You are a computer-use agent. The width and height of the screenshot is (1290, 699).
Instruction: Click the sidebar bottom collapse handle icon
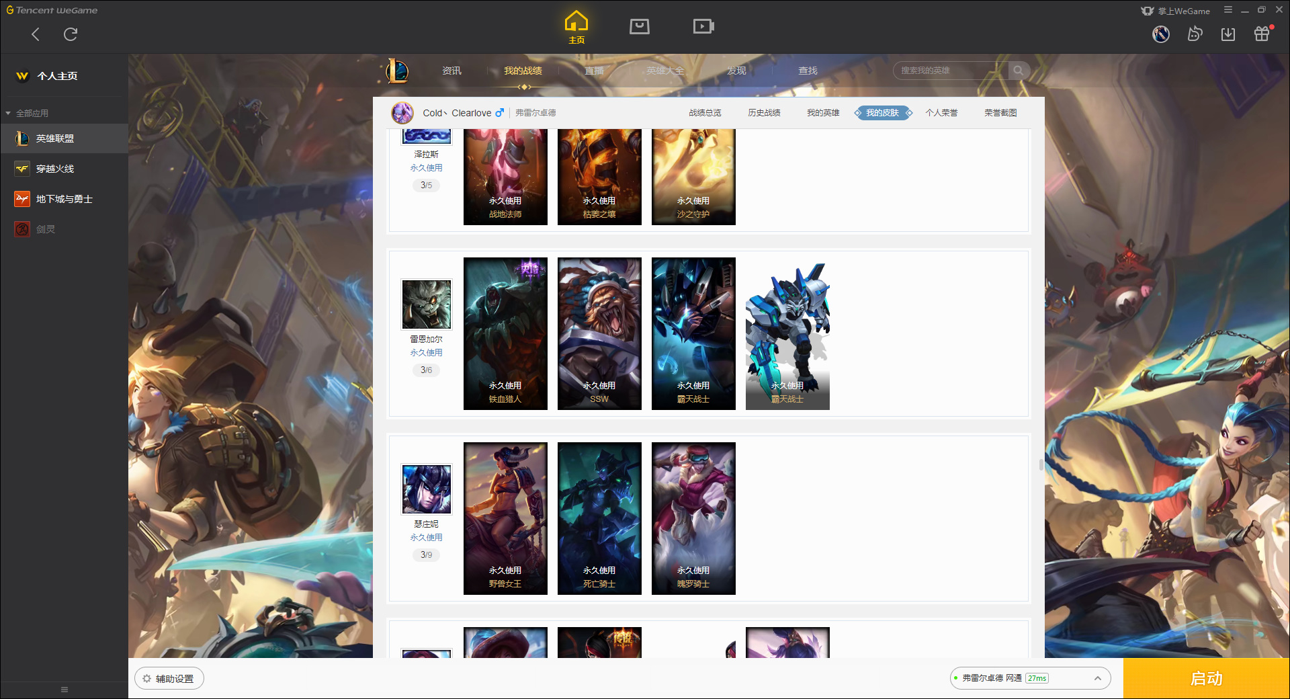[64, 690]
